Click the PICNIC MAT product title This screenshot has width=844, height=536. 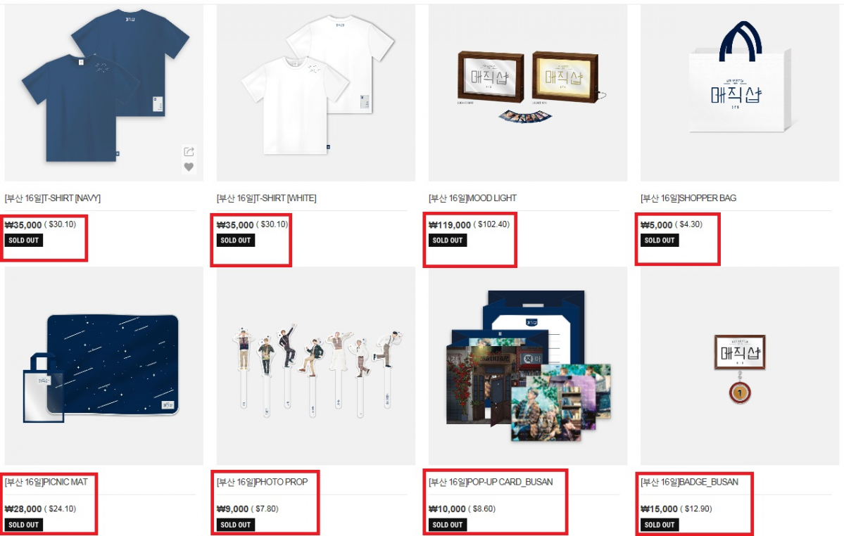(x=46, y=483)
